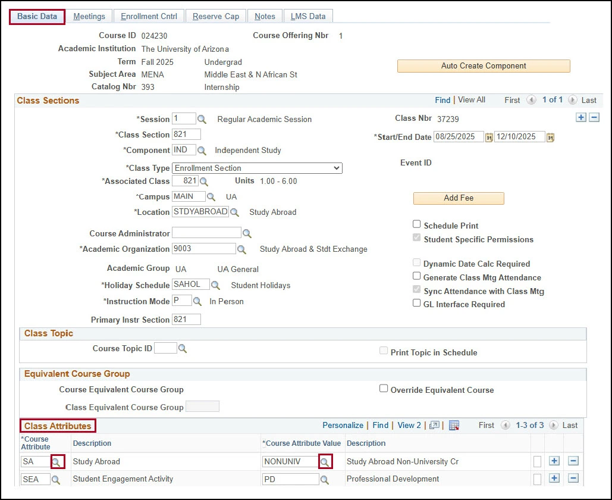Open the LMS Data tab
The width and height of the screenshot is (612, 500).
(x=308, y=17)
